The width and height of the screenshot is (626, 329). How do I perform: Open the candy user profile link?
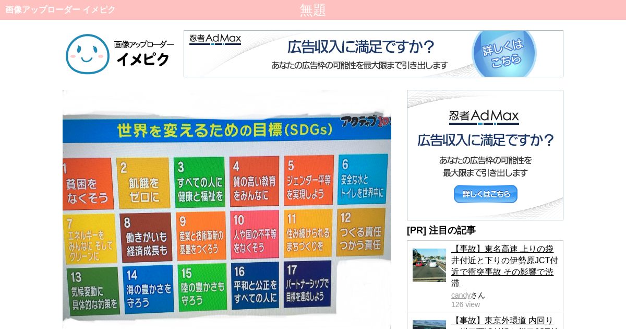pos(461,295)
